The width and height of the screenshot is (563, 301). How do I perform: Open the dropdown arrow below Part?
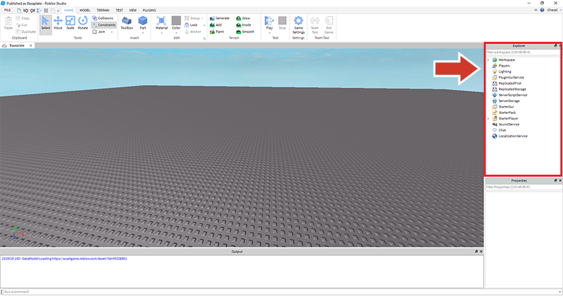click(x=143, y=33)
